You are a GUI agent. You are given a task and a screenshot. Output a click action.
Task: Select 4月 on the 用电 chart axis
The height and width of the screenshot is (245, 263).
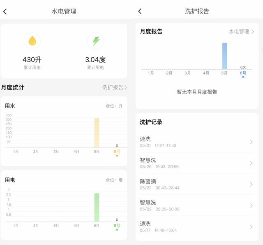[x=76, y=226]
